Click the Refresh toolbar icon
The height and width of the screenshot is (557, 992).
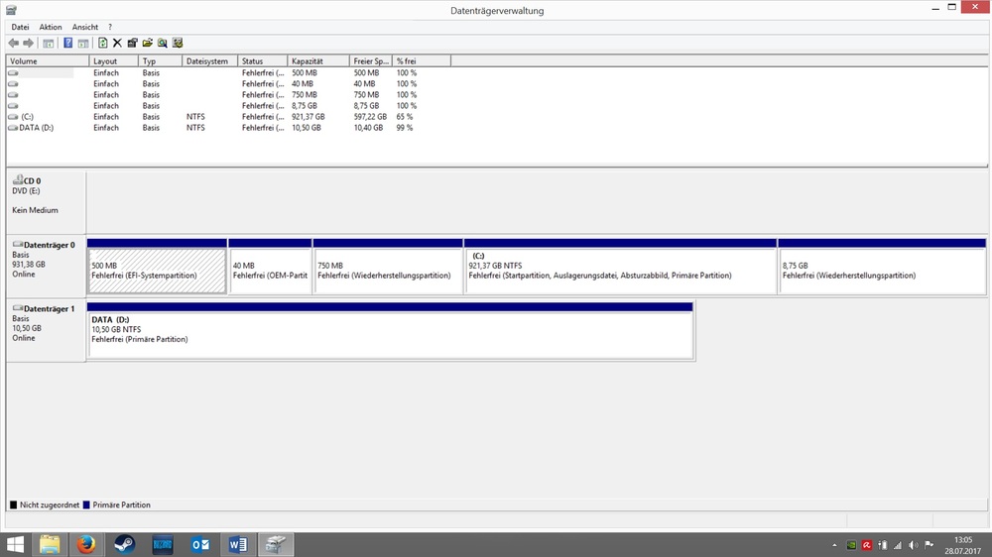[x=102, y=43]
